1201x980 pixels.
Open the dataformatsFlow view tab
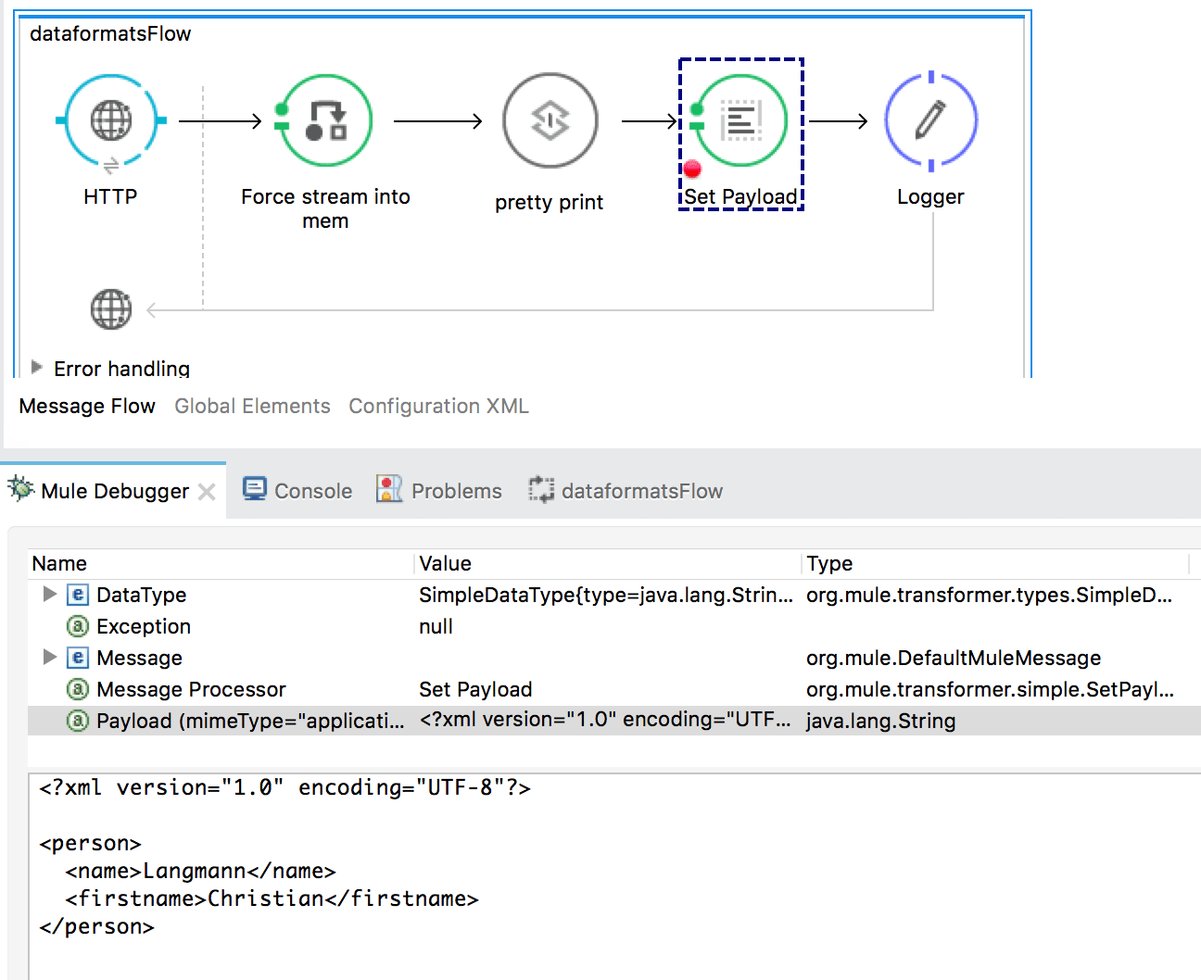point(626,491)
